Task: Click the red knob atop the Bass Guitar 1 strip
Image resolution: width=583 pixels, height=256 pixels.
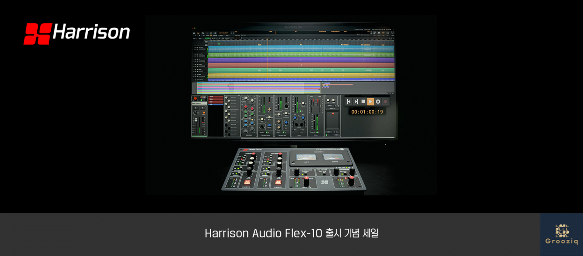Action: coord(195,99)
